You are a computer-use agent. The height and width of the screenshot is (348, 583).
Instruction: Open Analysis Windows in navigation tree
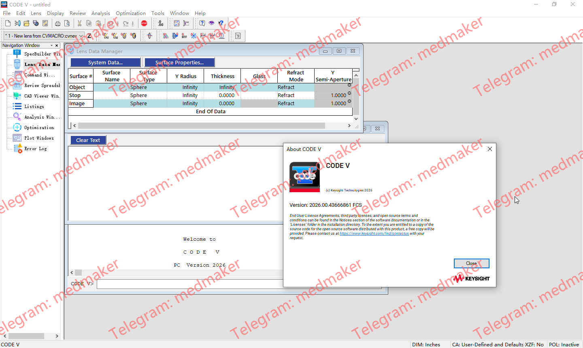[42, 117]
